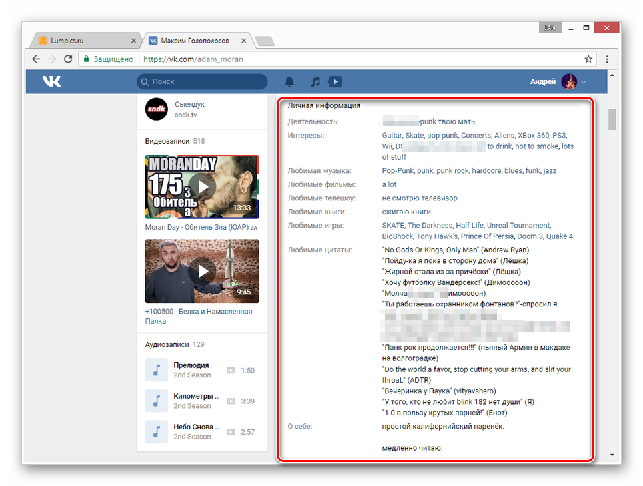Open the Moran Day video thumbnail
Viewport: 643px width, 486px height.
pos(202,187)
